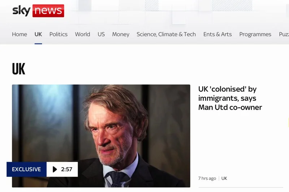Open the partially visible Puzzles section

coord(284,34)
